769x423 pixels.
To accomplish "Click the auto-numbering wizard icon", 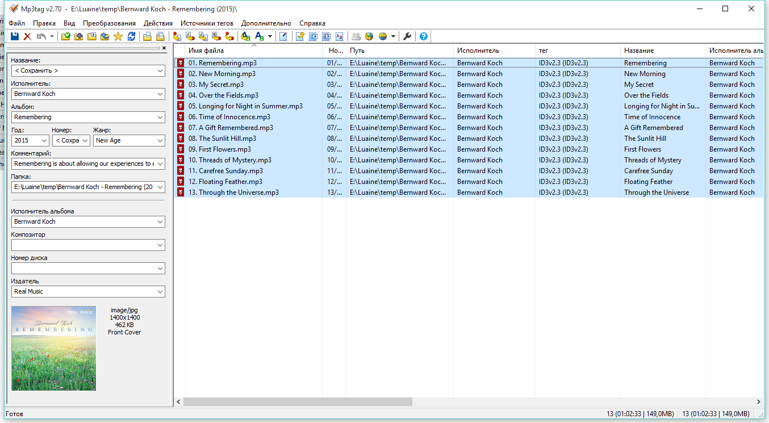I will [340, 36].
